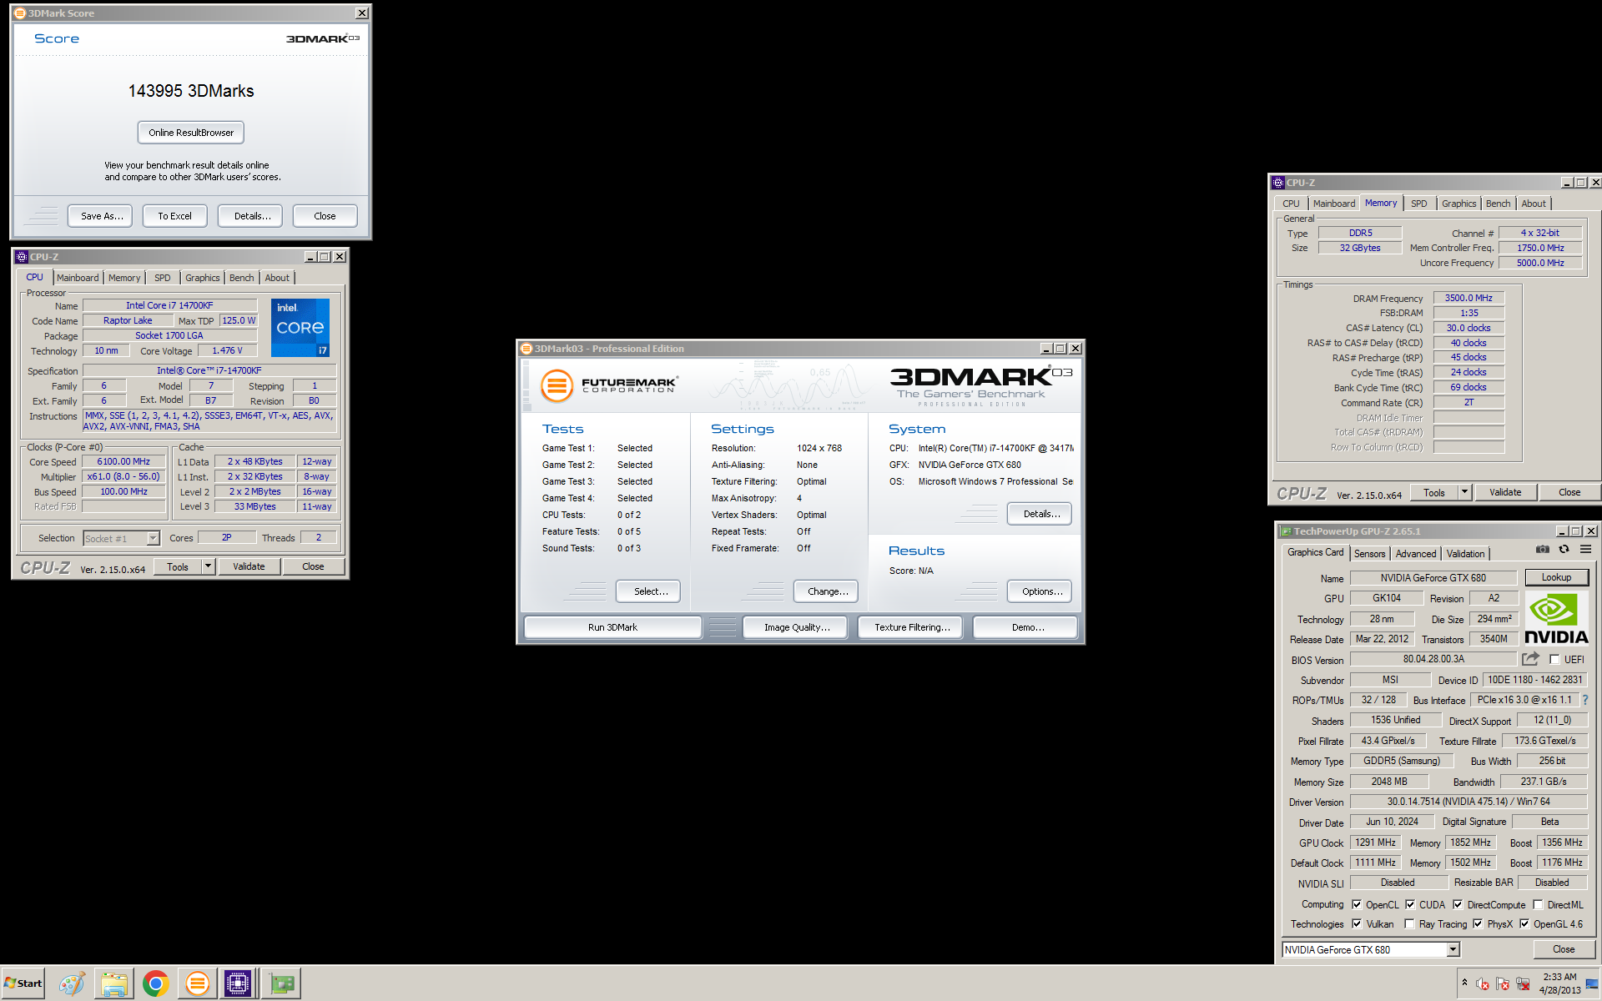Open the GPU selection dropdown in GPU-Z

click(x=1453, y=949)
